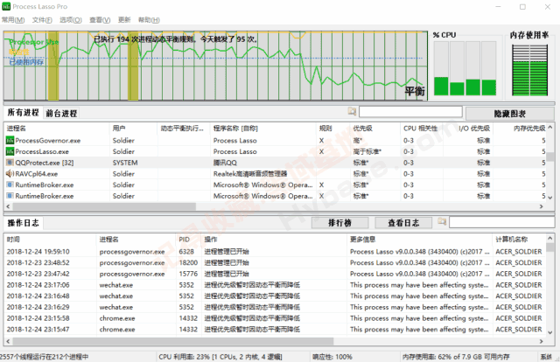The image size is (560, 362).
Task: Sort log by PID column header
Action: [x=189, y=240]
